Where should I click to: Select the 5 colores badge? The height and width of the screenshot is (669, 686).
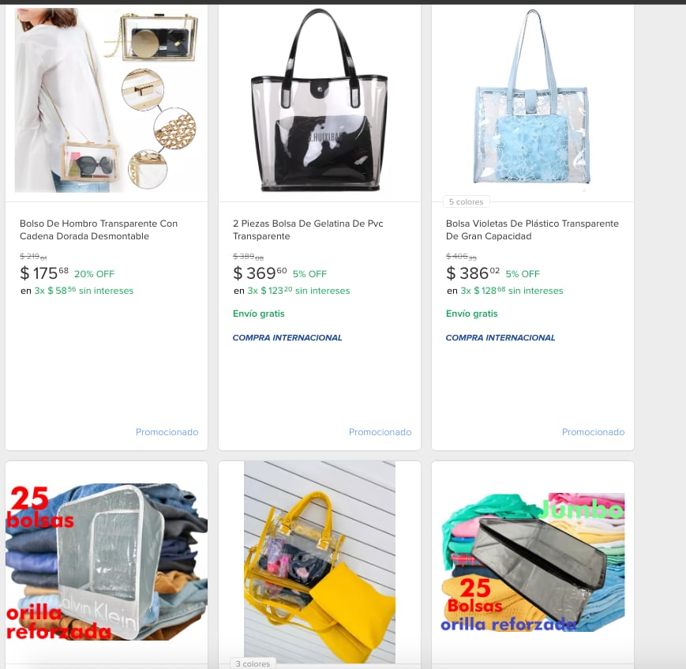[x=466, y=202]
